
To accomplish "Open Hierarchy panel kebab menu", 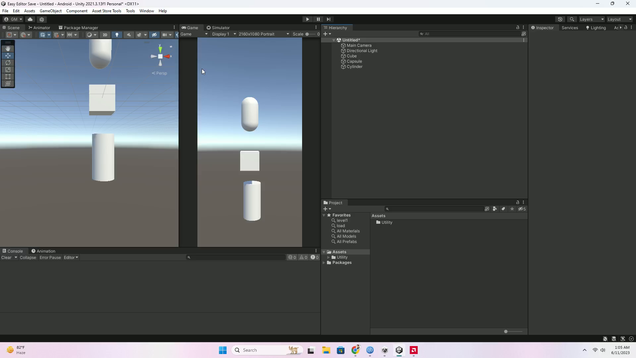I will tap(523, 28).
